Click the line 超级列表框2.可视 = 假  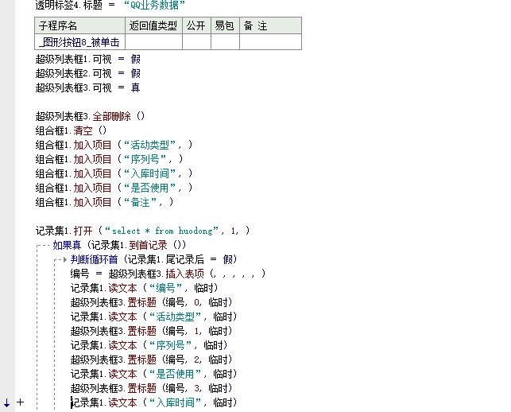click(88, 73)
